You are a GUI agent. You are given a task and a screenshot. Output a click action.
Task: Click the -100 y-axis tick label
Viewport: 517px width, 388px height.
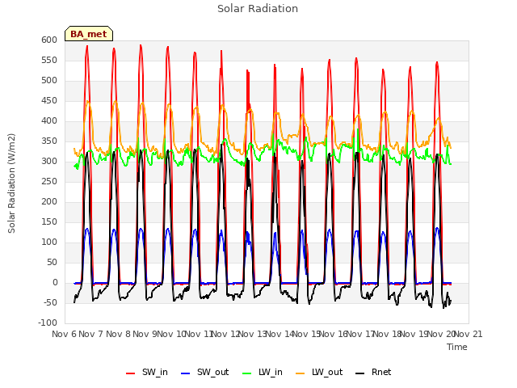pos(48,323)
